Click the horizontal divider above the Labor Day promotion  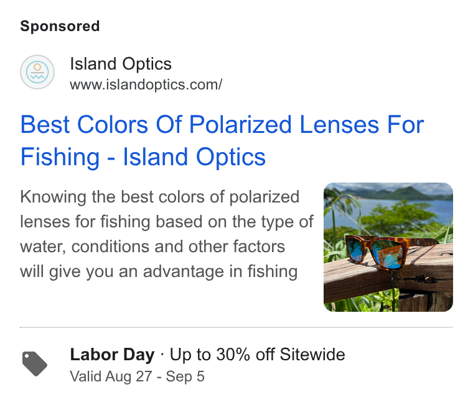tap(236, 327)
